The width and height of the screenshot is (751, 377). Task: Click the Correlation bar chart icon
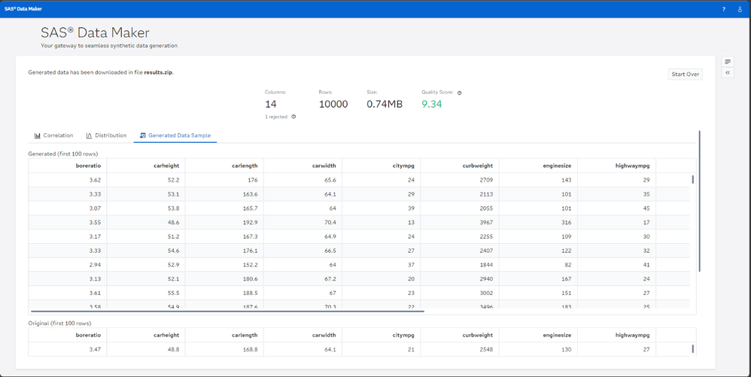click(38, 135)
